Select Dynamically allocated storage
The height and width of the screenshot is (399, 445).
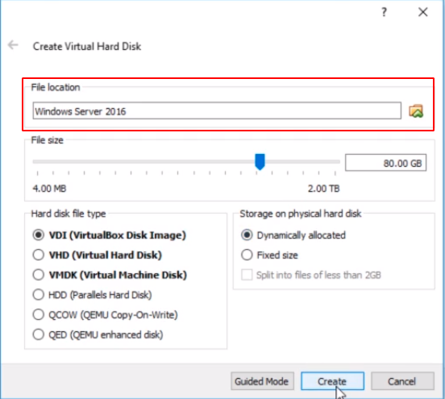(x=293, y=235)
